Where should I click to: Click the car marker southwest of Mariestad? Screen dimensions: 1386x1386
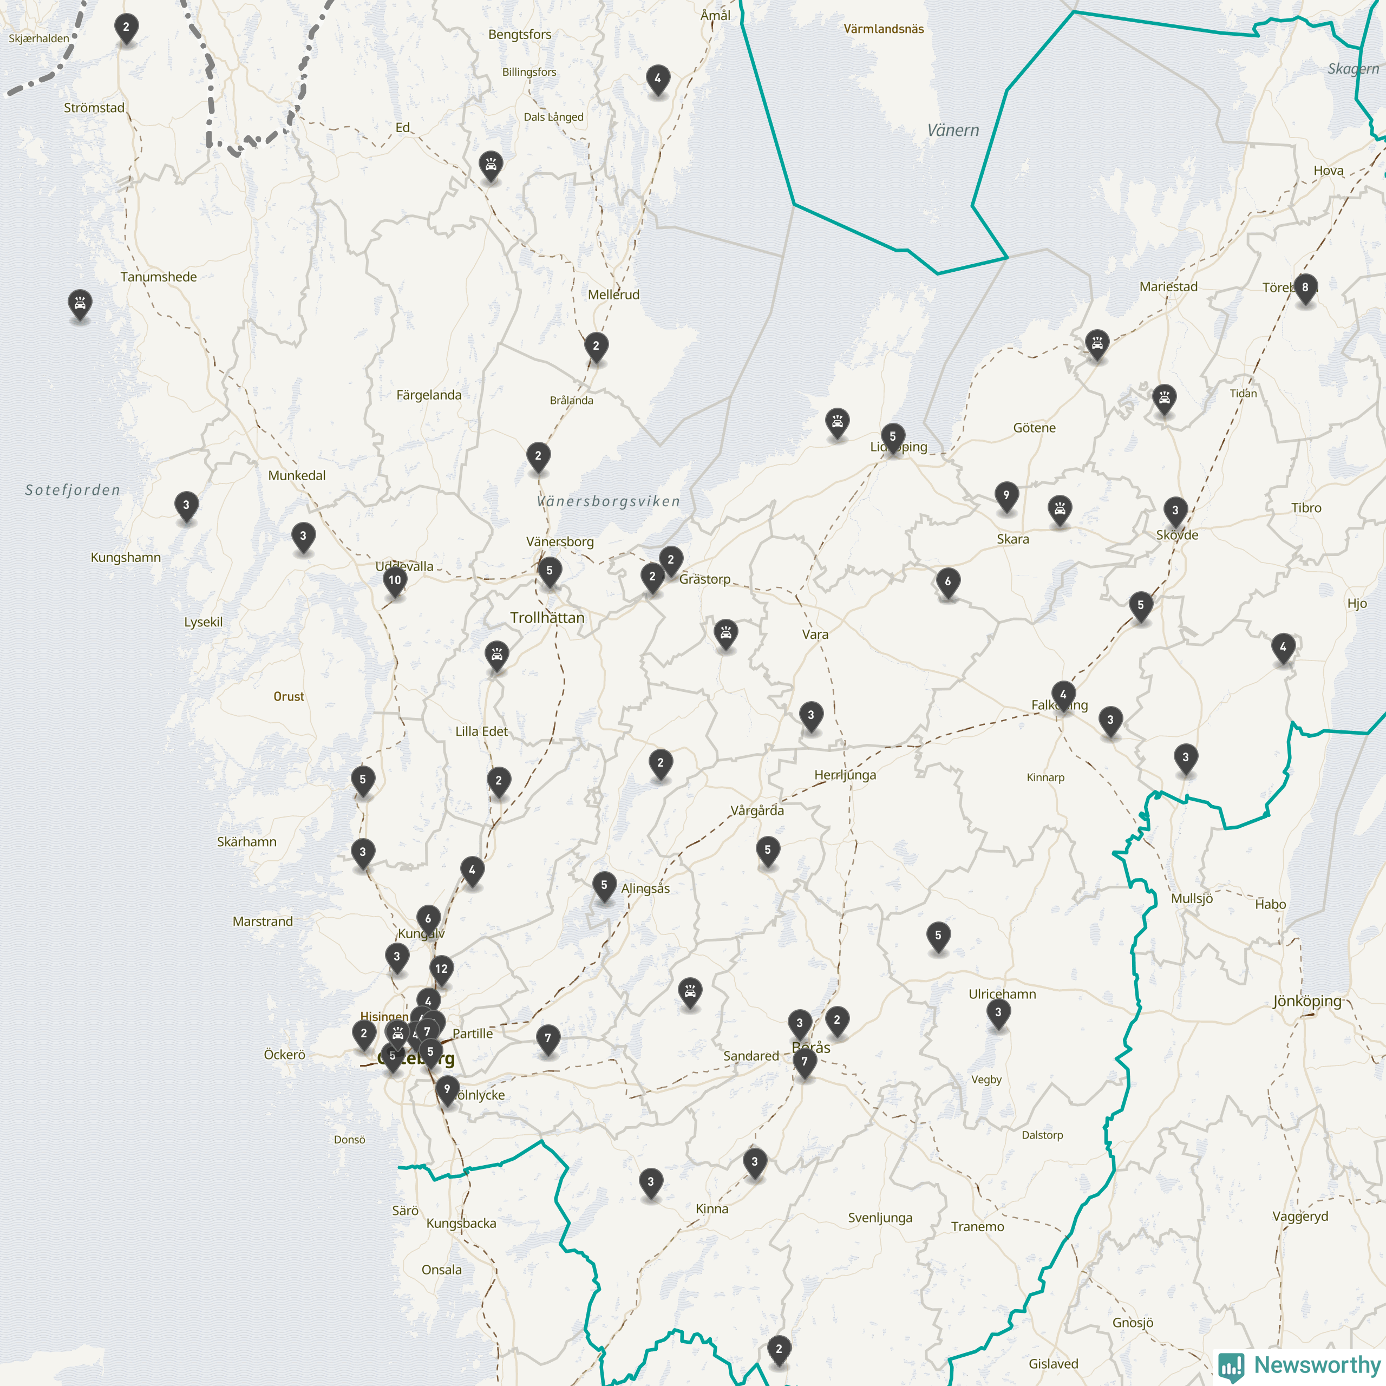(1097, 346)
